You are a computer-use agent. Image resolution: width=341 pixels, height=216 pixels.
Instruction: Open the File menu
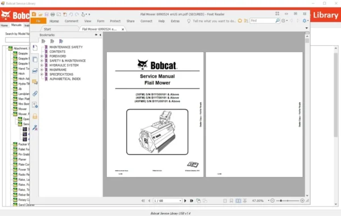click(38, 21)
